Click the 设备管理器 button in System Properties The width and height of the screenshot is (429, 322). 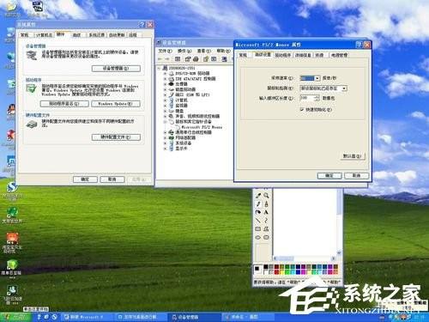116,69
